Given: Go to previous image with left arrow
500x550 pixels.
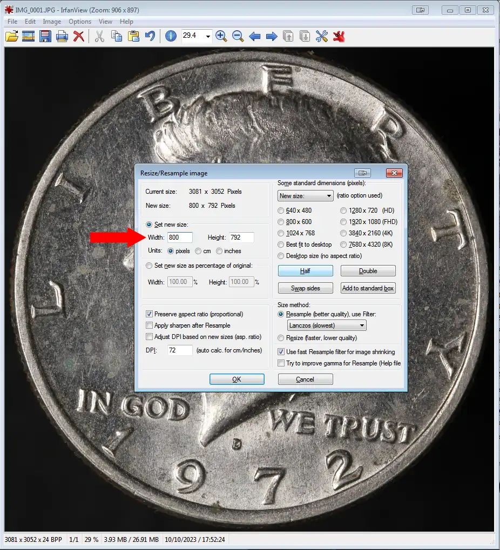Looking at the screenshot, I should [x=254, y=36].
